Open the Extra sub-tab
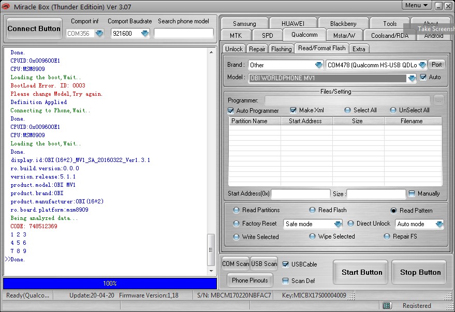The height and width of the screenshot is (312, 455). click(359, 49)
